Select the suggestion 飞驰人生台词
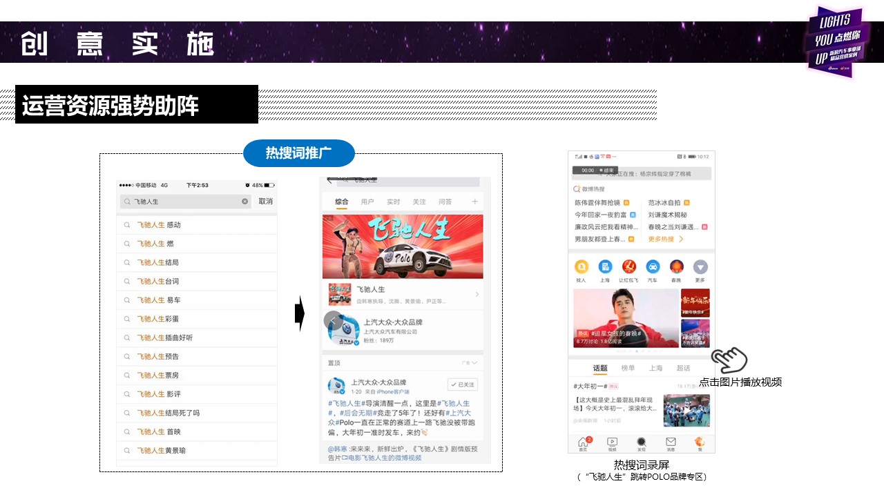 pos(197,281)
